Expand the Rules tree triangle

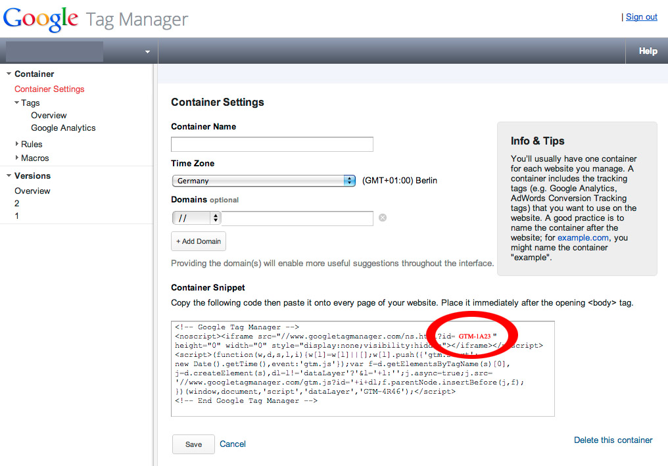pyautogui.click(x=16, y=144)
